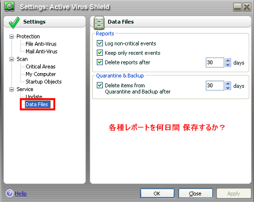
Task: Select Mail Anti-Virus in the settings tree
Action: coord(42,51)
